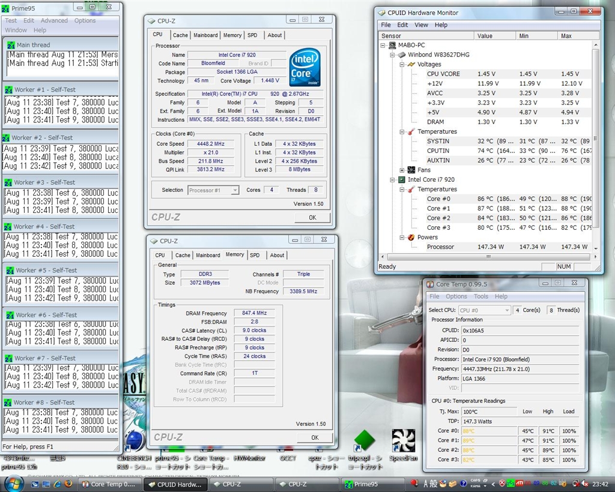Open the SpeedFan desktop shortcut
This screenshot has height=492, width=615.
pyautogui.click(x=403, y=441)
